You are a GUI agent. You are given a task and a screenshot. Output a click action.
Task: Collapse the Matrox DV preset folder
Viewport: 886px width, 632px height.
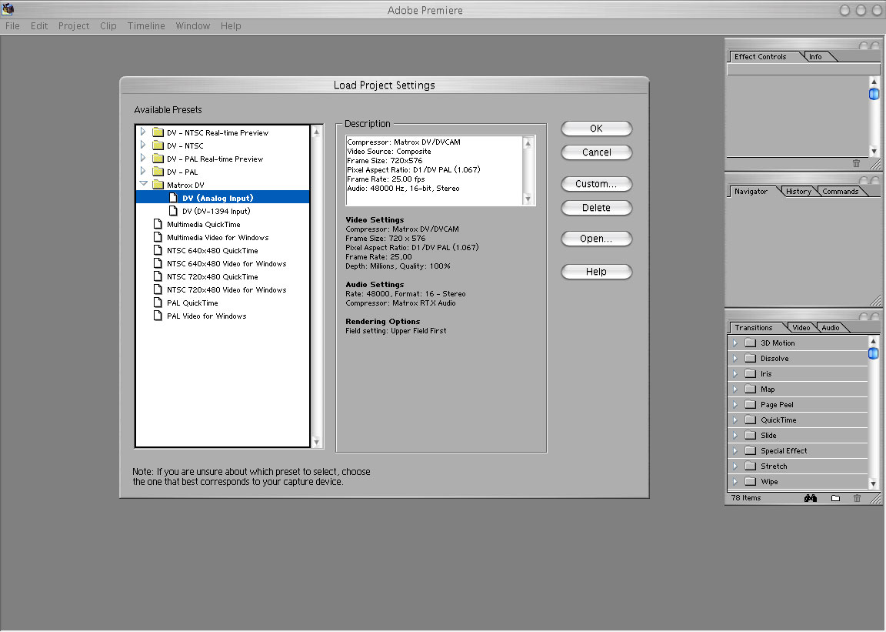[x=144, y=184]
